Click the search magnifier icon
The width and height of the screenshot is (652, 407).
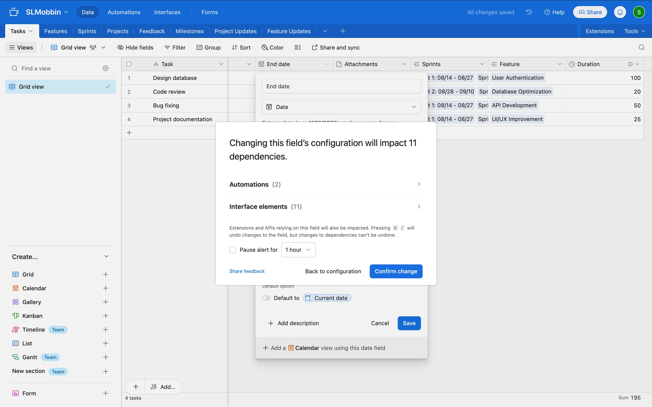tap(641, 47)
